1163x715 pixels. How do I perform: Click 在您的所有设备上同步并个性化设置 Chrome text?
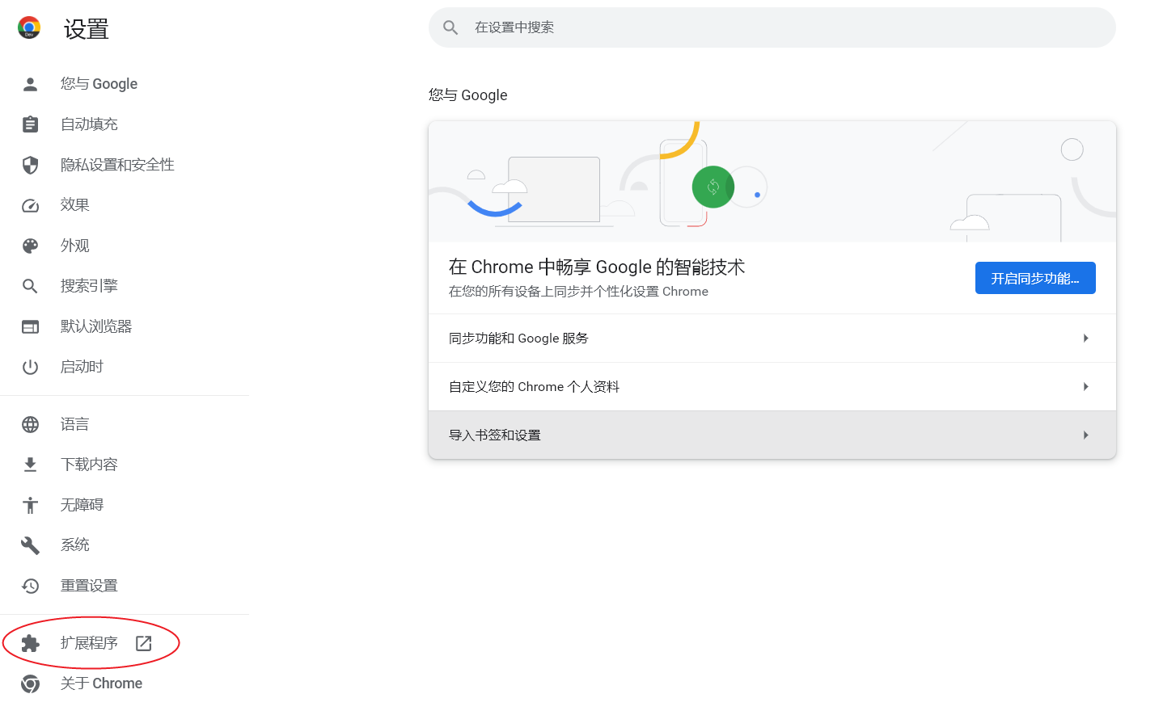[x=578, y=292]
